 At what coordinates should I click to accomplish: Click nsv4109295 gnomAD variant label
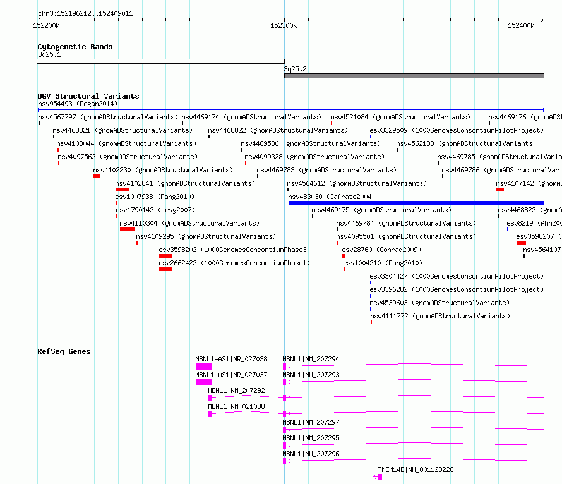click(x=206, y=236)
